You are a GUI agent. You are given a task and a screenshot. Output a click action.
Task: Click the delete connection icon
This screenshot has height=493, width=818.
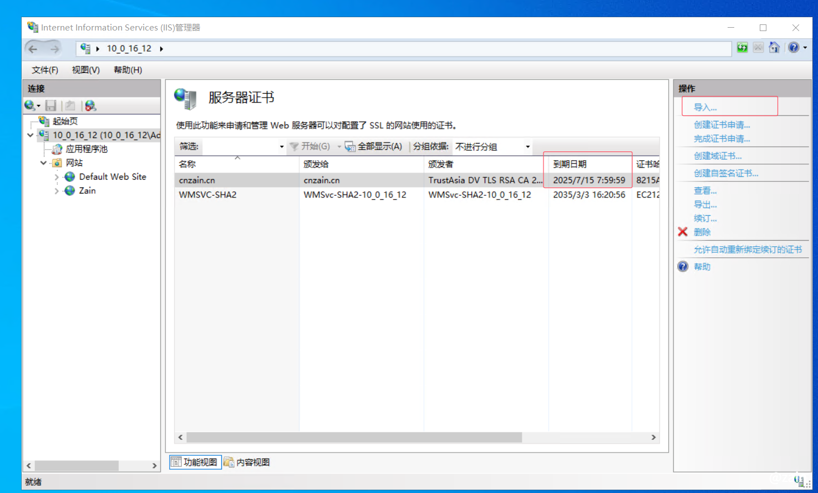click(90, 105)
